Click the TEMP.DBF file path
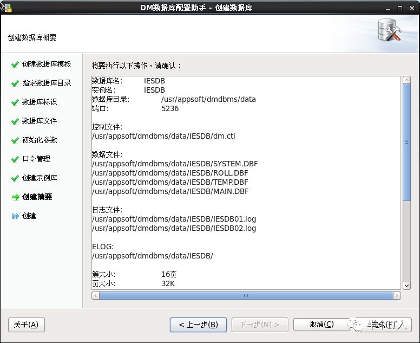 (x=170, y=183)
